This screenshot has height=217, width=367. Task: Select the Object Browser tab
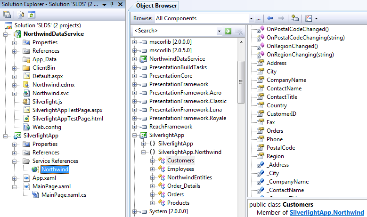pyautogui.click(x=156, y=6)
